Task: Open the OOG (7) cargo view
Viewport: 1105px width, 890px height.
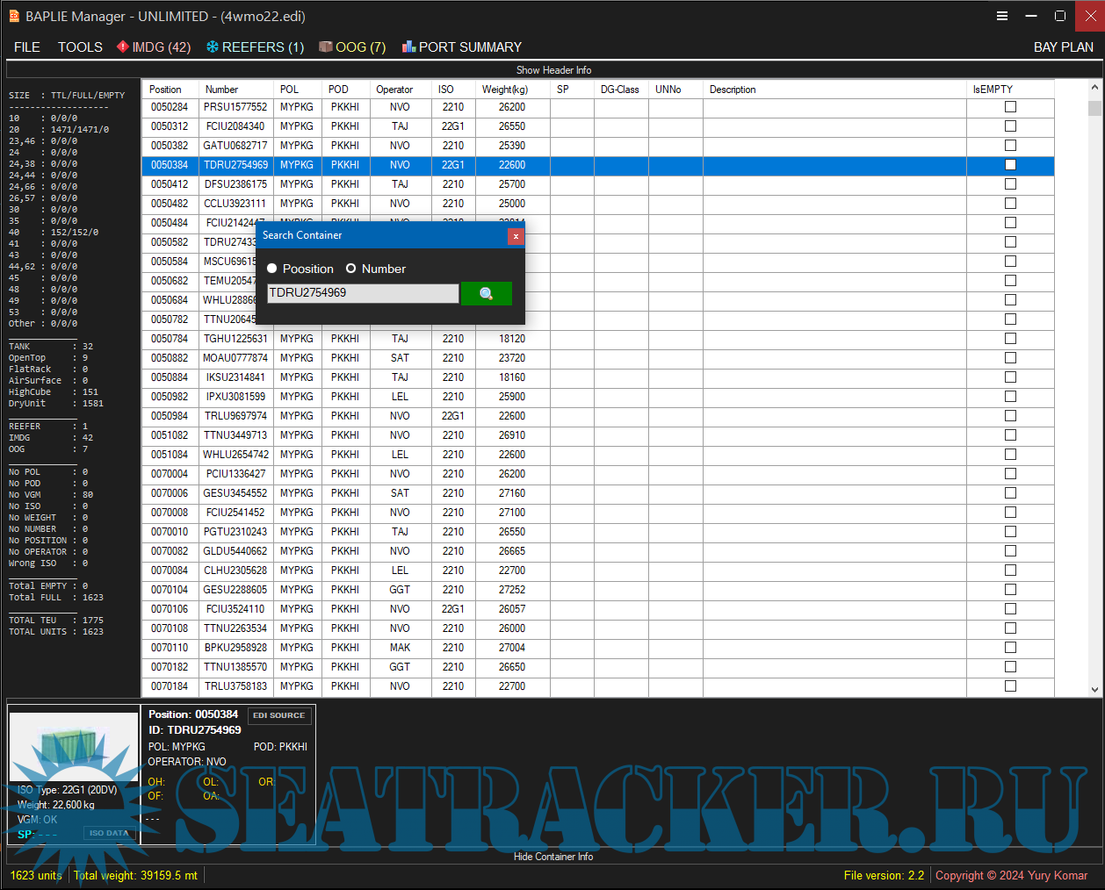Action: (352, 47)
